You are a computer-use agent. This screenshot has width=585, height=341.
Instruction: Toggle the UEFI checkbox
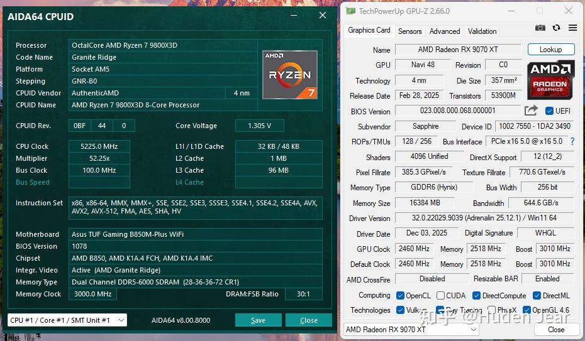pos(549,111)
